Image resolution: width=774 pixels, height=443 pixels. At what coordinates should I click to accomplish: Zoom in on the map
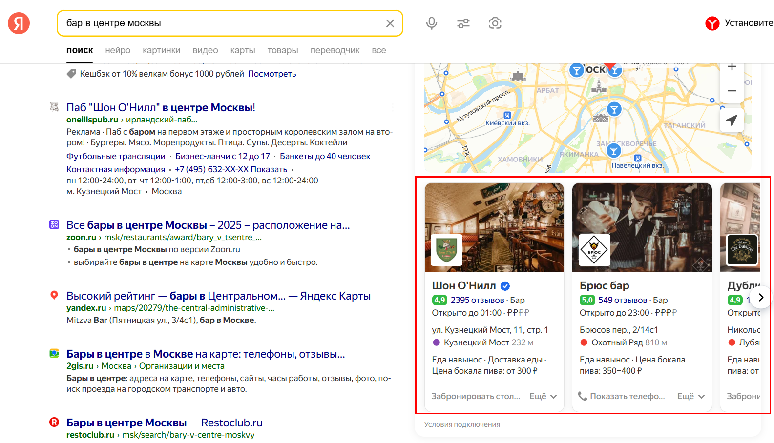(732, 67)
